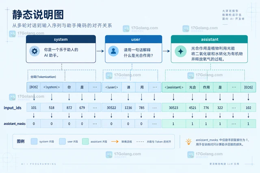Click the orange arrow icon labeled 转换流程

point(115,141)
